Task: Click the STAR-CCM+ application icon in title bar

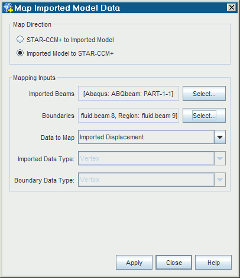Action: click(x=8, y=8)
